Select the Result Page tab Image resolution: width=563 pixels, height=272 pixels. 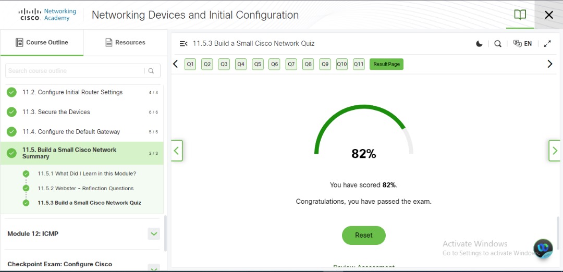pyautogui.click(x=386, y=64)
